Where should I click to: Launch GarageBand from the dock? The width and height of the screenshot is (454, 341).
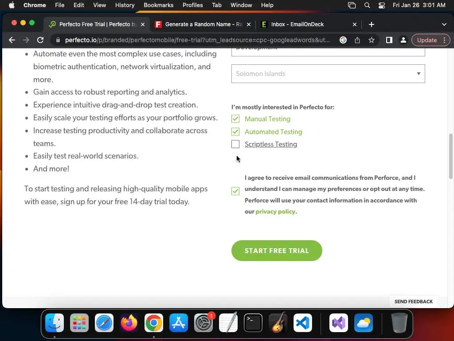click(x=278, y=323)
